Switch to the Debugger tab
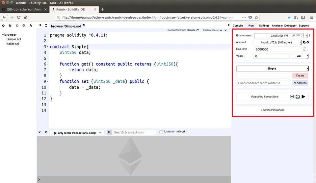 point(290,26)
